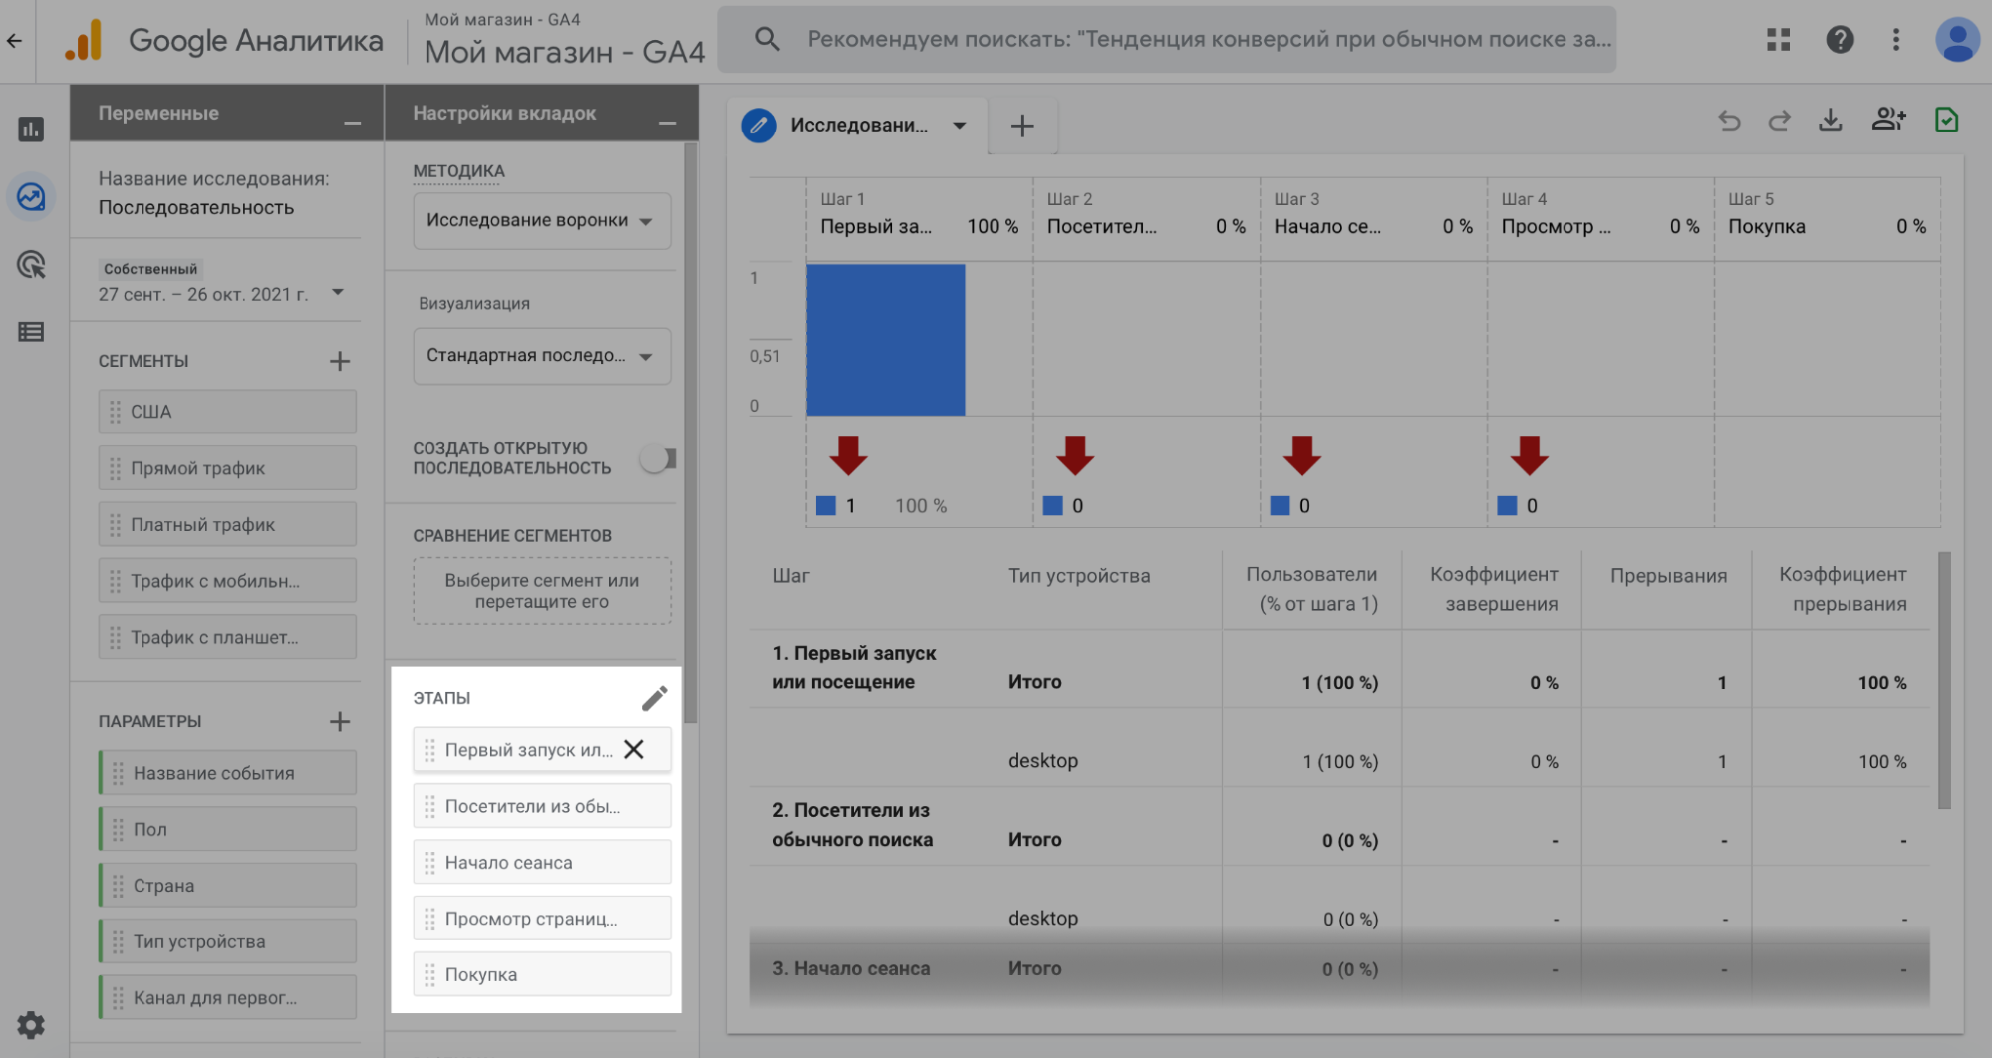Select the Название события parameter
The width and height of the screenshot is (1992, 1058).
coord(227,773)
